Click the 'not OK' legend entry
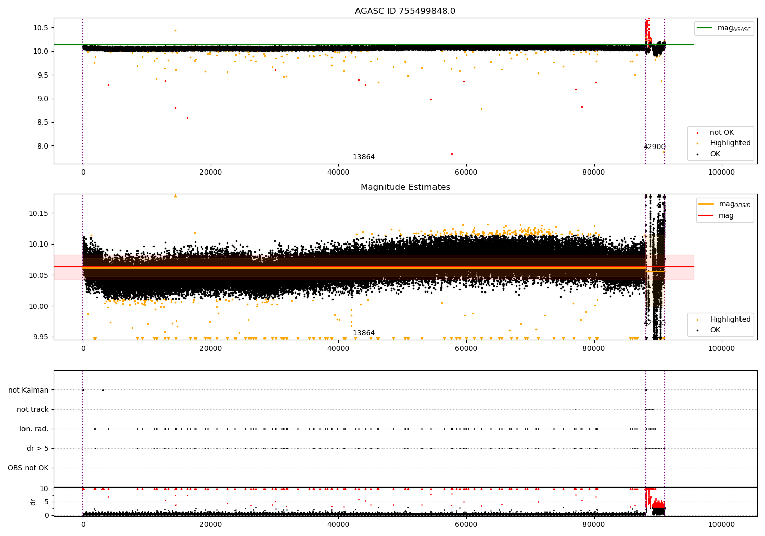 coord(722,133)
